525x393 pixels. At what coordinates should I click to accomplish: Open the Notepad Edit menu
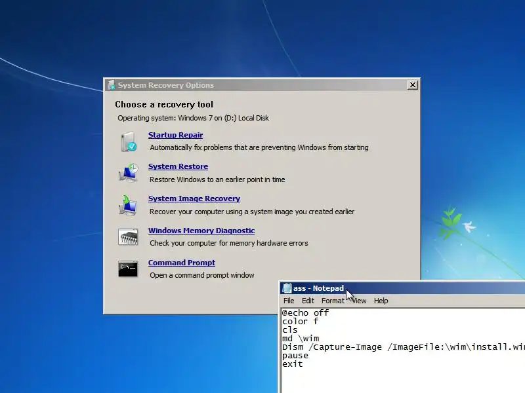click(308, 301)
